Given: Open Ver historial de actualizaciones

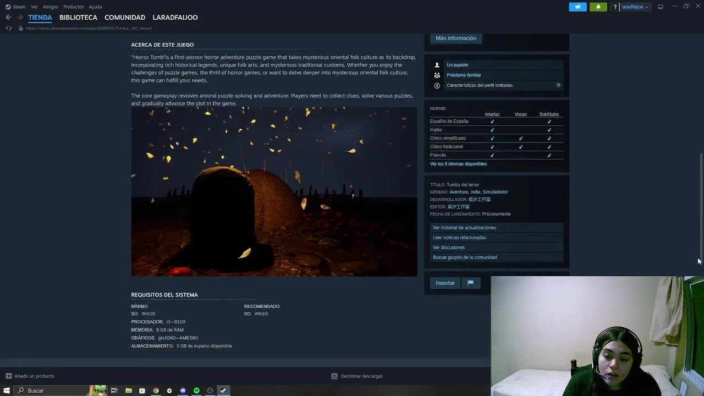Looking at the screenshot, I should click(x=497, y=228).
